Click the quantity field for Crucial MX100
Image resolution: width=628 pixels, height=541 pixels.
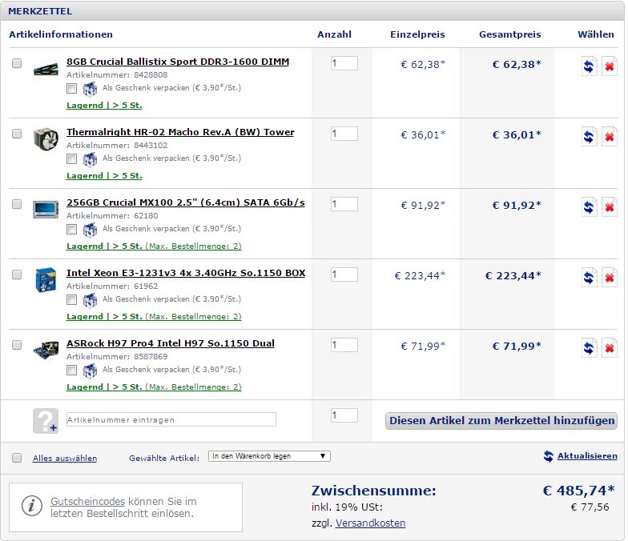click(x=344, y=204)
